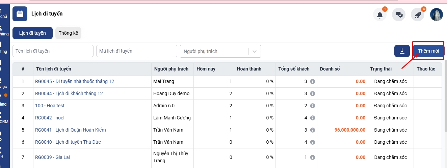Open RG0044 - Lịch đi khách tháng 12

coord(69,93)
